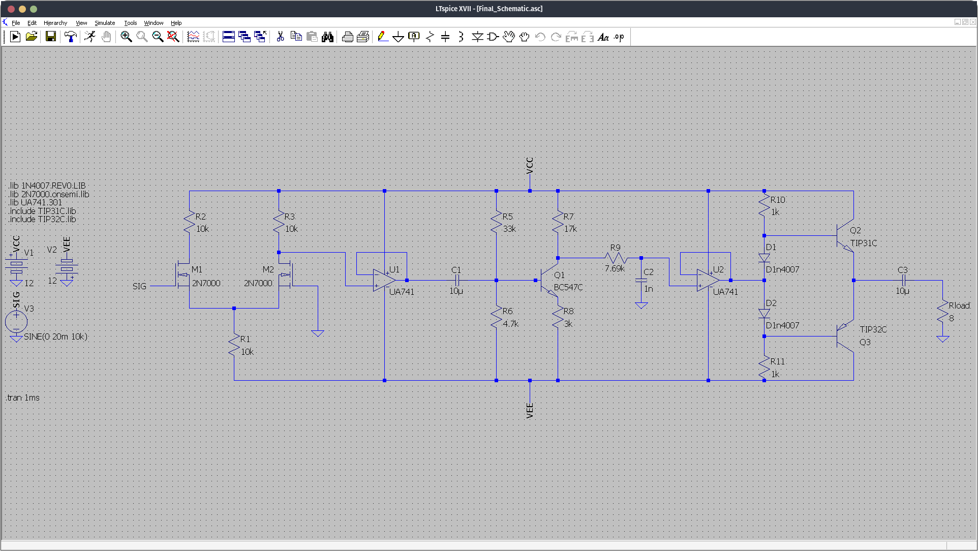Open the Window menu

tap(154, 23)
